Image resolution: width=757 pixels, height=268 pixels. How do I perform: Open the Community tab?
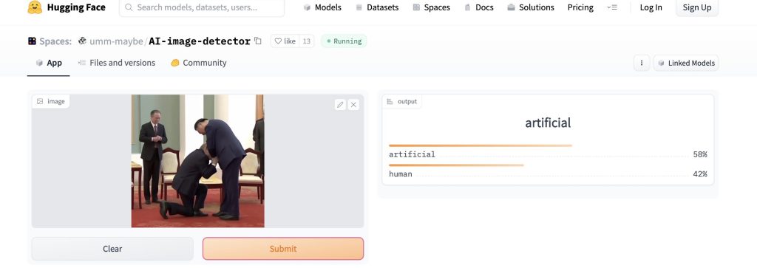point(198,63)
